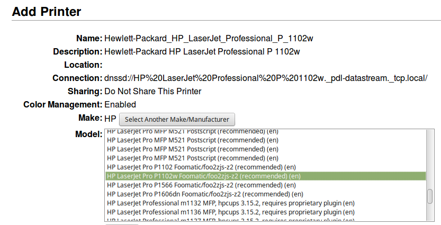Click the Color Management Enabled value
The image size is (441, 225).
click(120, 104)
